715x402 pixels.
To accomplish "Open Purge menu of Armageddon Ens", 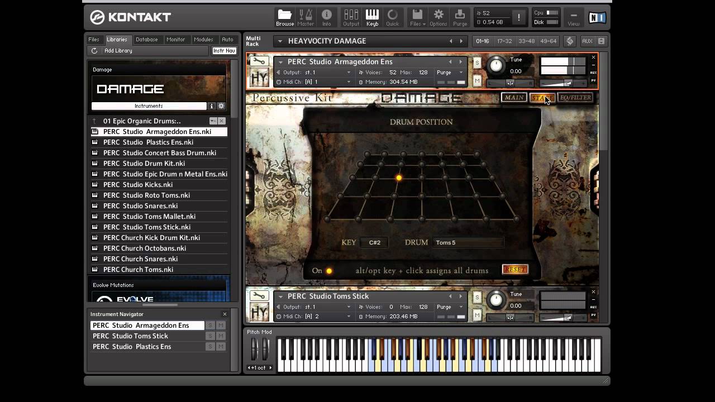I will click(450, 73).
